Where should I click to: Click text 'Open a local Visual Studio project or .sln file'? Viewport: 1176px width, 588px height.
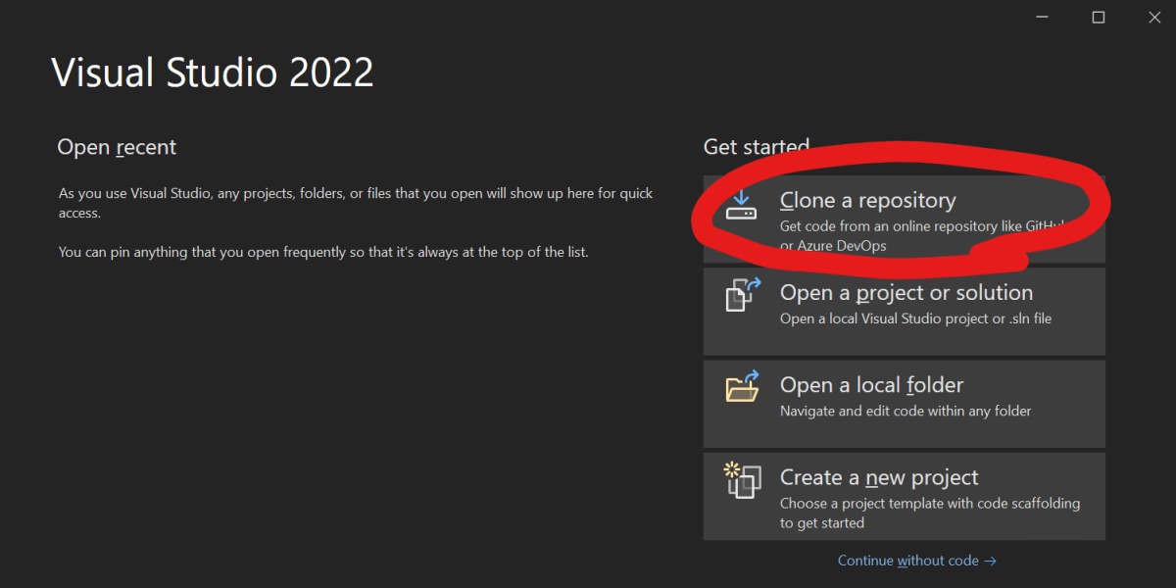(915, 318)
